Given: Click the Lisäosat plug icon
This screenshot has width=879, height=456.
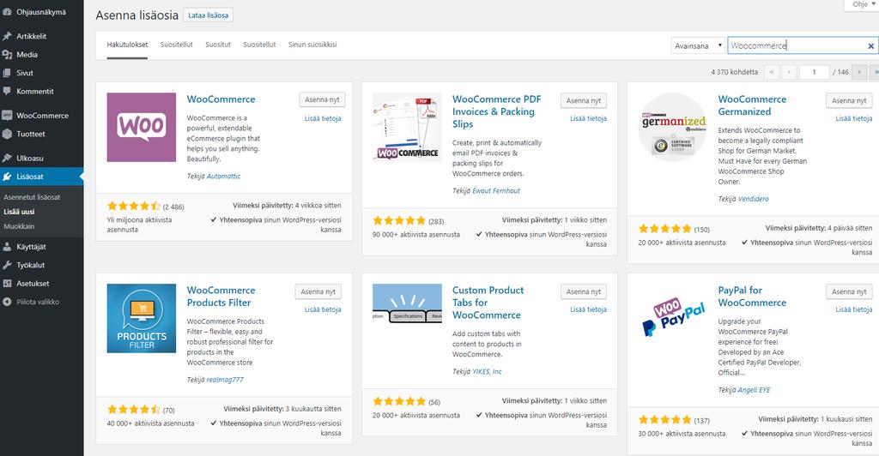Looking at the screenshot, I should (7, 177).
